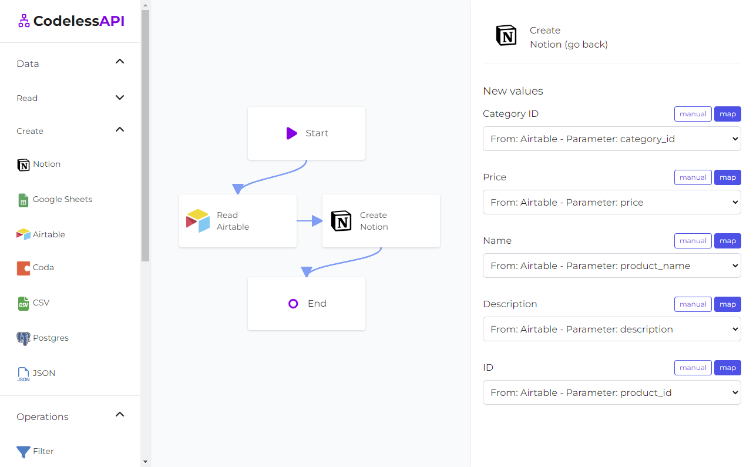The width and height of the screenshot is (753, 467).
Task: Switch ID field to manual mode
Action: coord(693,368)
